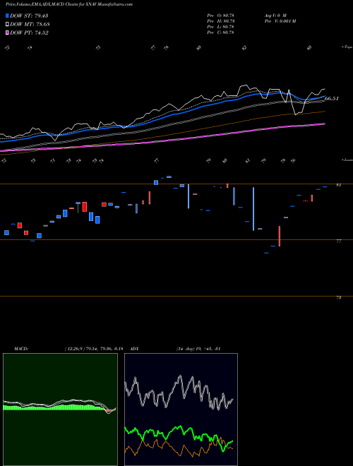Click the ADX (14 day) values text
Image resolution: width=353 pixels, height=466 pixels.
(198, 349)
